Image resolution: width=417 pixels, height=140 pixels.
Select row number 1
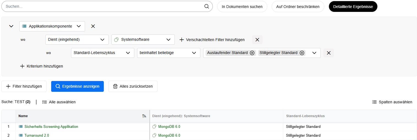coord(9,127)
